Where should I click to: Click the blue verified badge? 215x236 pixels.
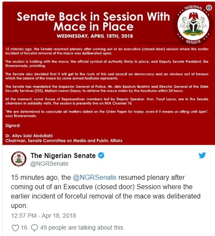101,155
